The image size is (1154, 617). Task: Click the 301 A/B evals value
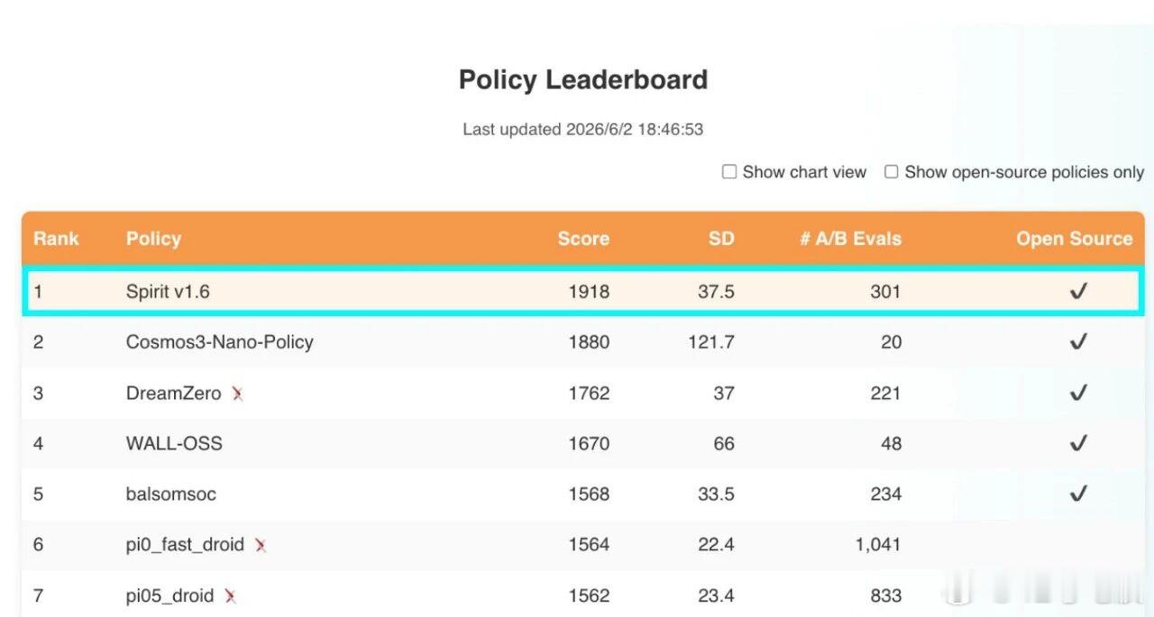(x=886, y=292)
